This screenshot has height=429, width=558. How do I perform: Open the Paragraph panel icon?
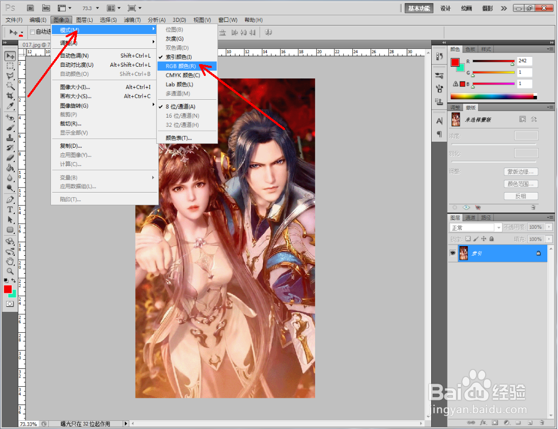439,134
